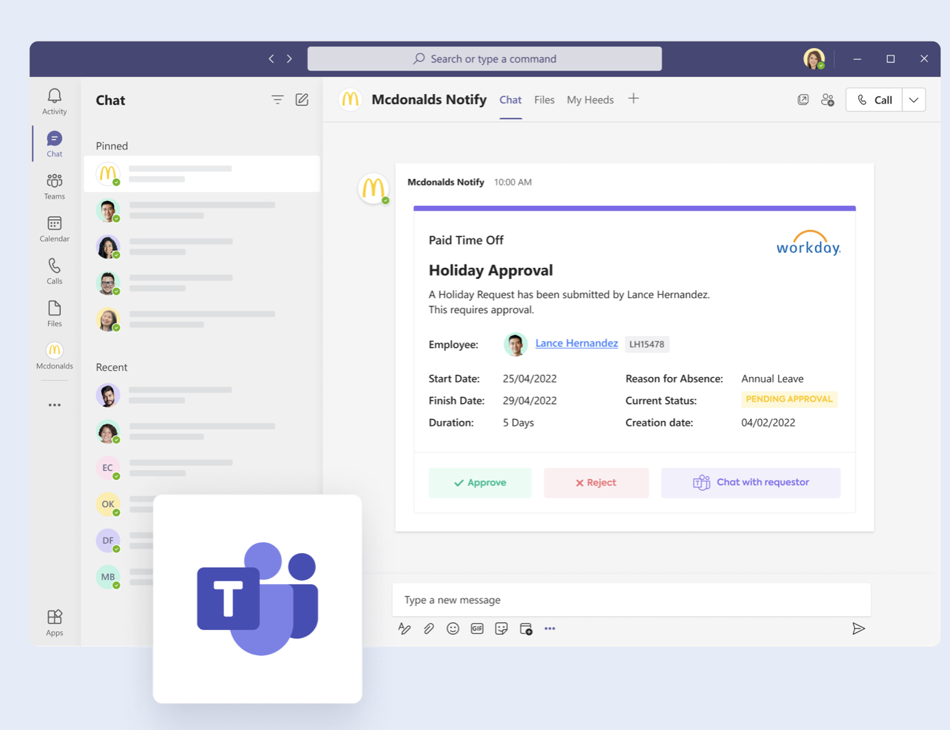Send the message
This screenshot has height=730, width=950.
858,629
